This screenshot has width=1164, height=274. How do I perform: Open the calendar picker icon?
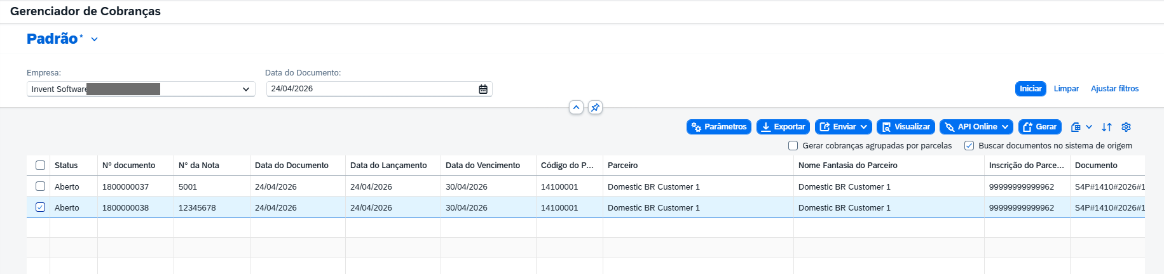pos(483,89)
